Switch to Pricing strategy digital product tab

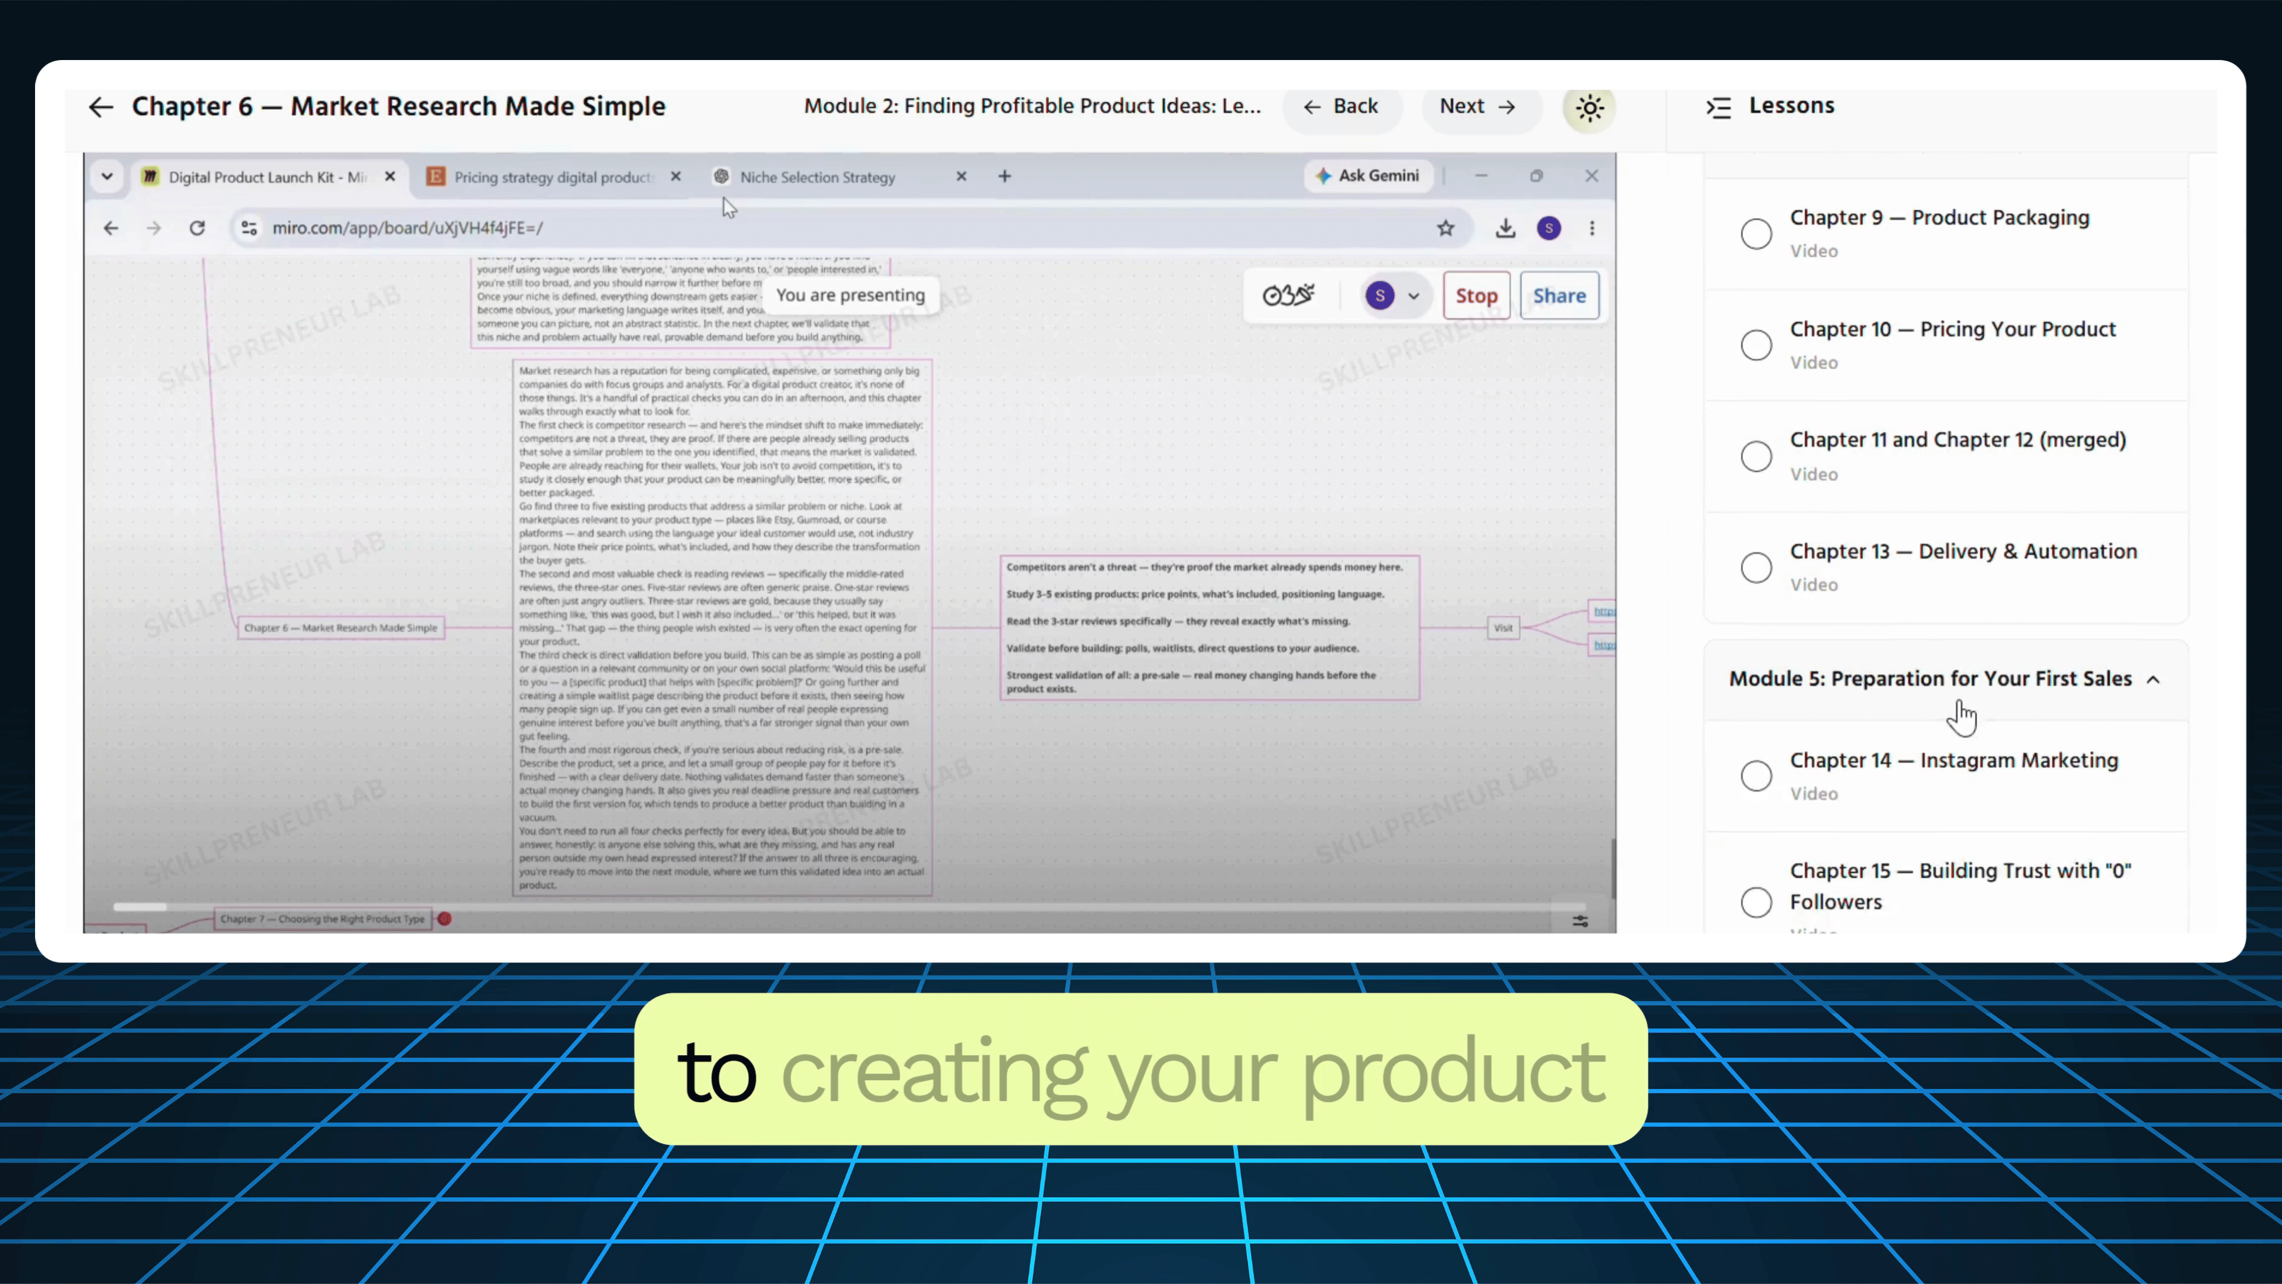coord(554,177)
